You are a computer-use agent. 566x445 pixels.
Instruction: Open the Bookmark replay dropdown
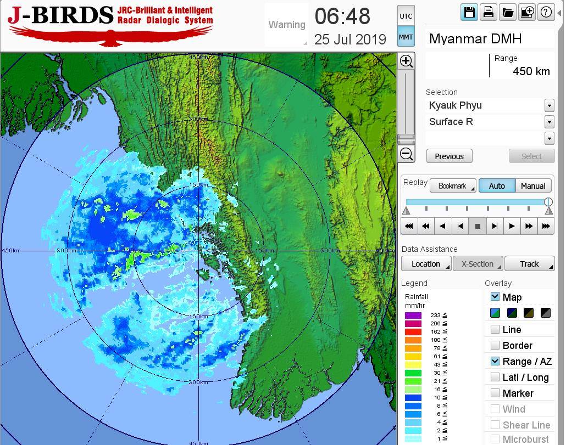[x=453, y=186]
